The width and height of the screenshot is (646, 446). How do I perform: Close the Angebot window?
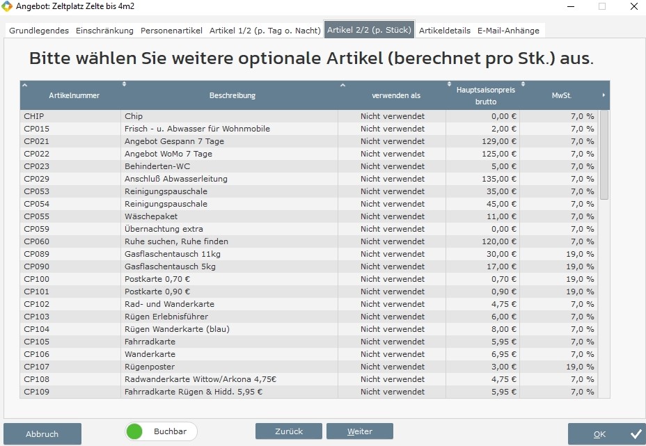tap(634, 6)
